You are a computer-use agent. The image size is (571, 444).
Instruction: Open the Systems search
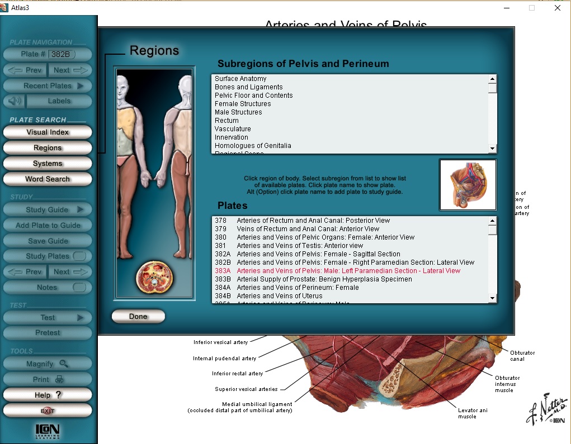(x=48, y=163)
